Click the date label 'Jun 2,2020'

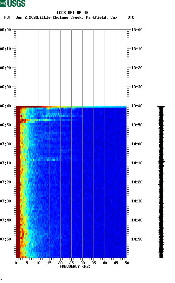(27, 17)
